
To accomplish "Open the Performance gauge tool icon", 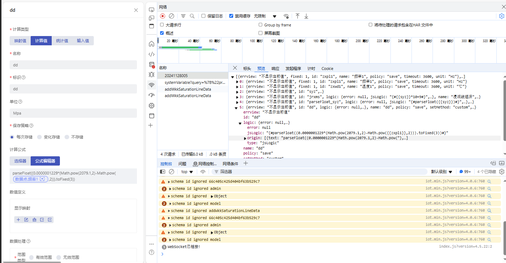I will pos(152,95).
